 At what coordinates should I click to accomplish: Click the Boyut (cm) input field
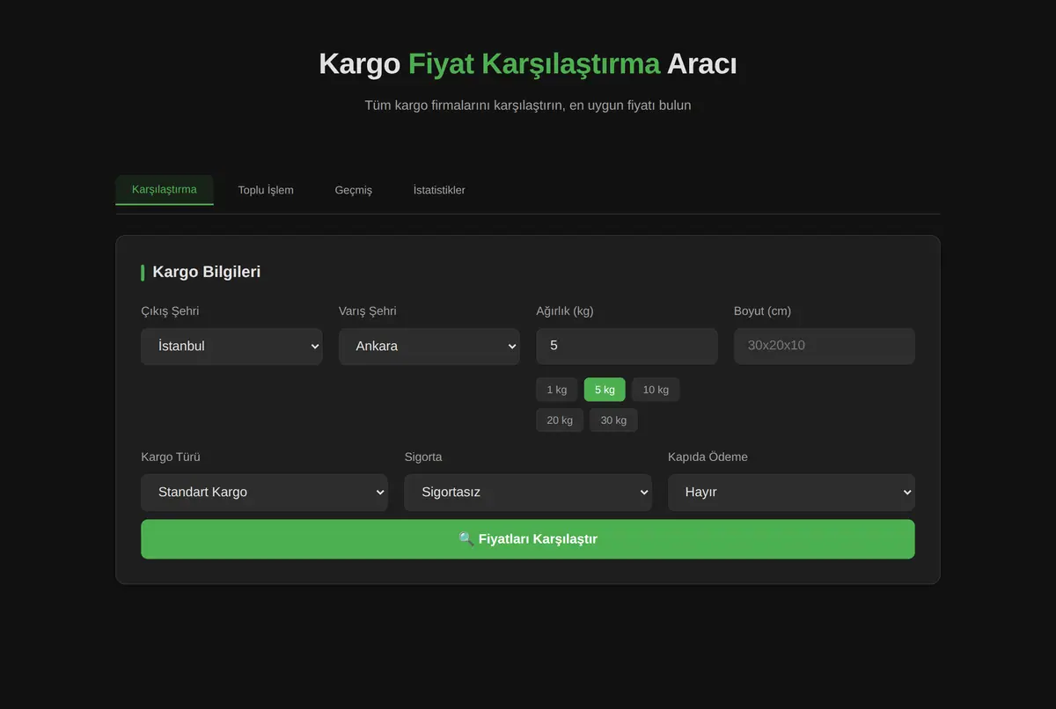coord(825,347)
